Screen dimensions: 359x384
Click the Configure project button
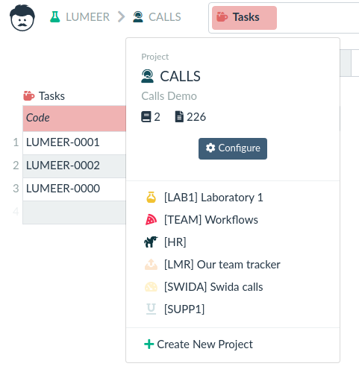pos(233,148)
